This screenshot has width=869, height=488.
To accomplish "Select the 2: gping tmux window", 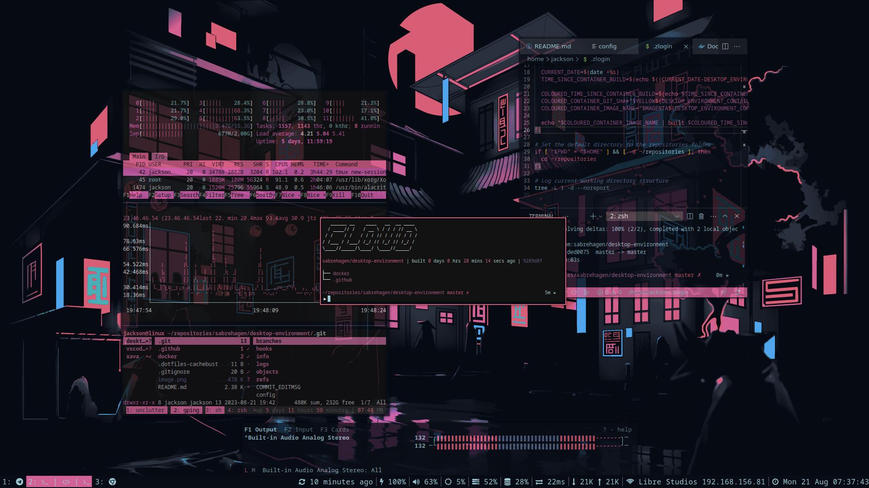I will pyautogui.click(x=186, y=410).
